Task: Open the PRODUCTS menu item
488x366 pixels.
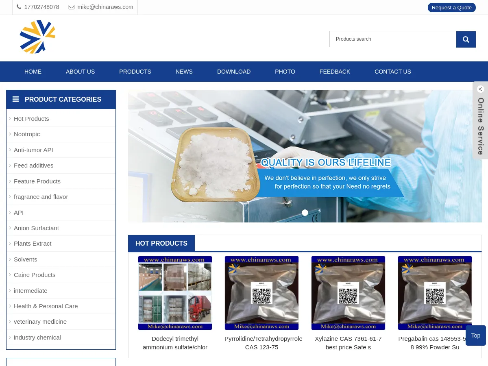Action: 135,72
